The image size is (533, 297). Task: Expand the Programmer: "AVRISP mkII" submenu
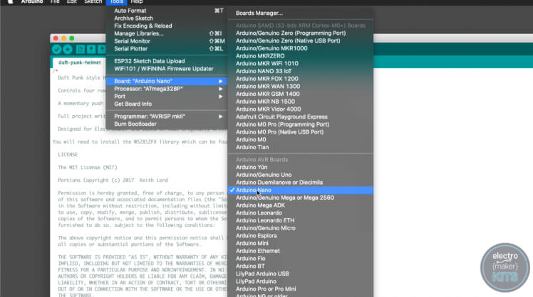(167, 117)
